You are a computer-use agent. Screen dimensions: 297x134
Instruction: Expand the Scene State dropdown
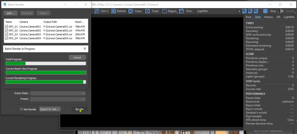[x=58, y=93]
